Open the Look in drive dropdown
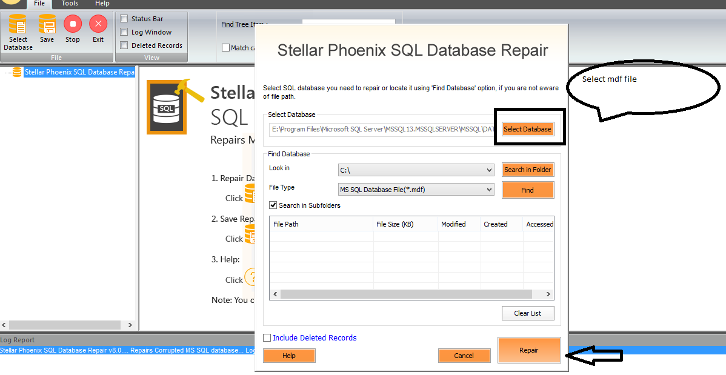Viewport: 726px width, 375px height. click(x=416, y=170)
